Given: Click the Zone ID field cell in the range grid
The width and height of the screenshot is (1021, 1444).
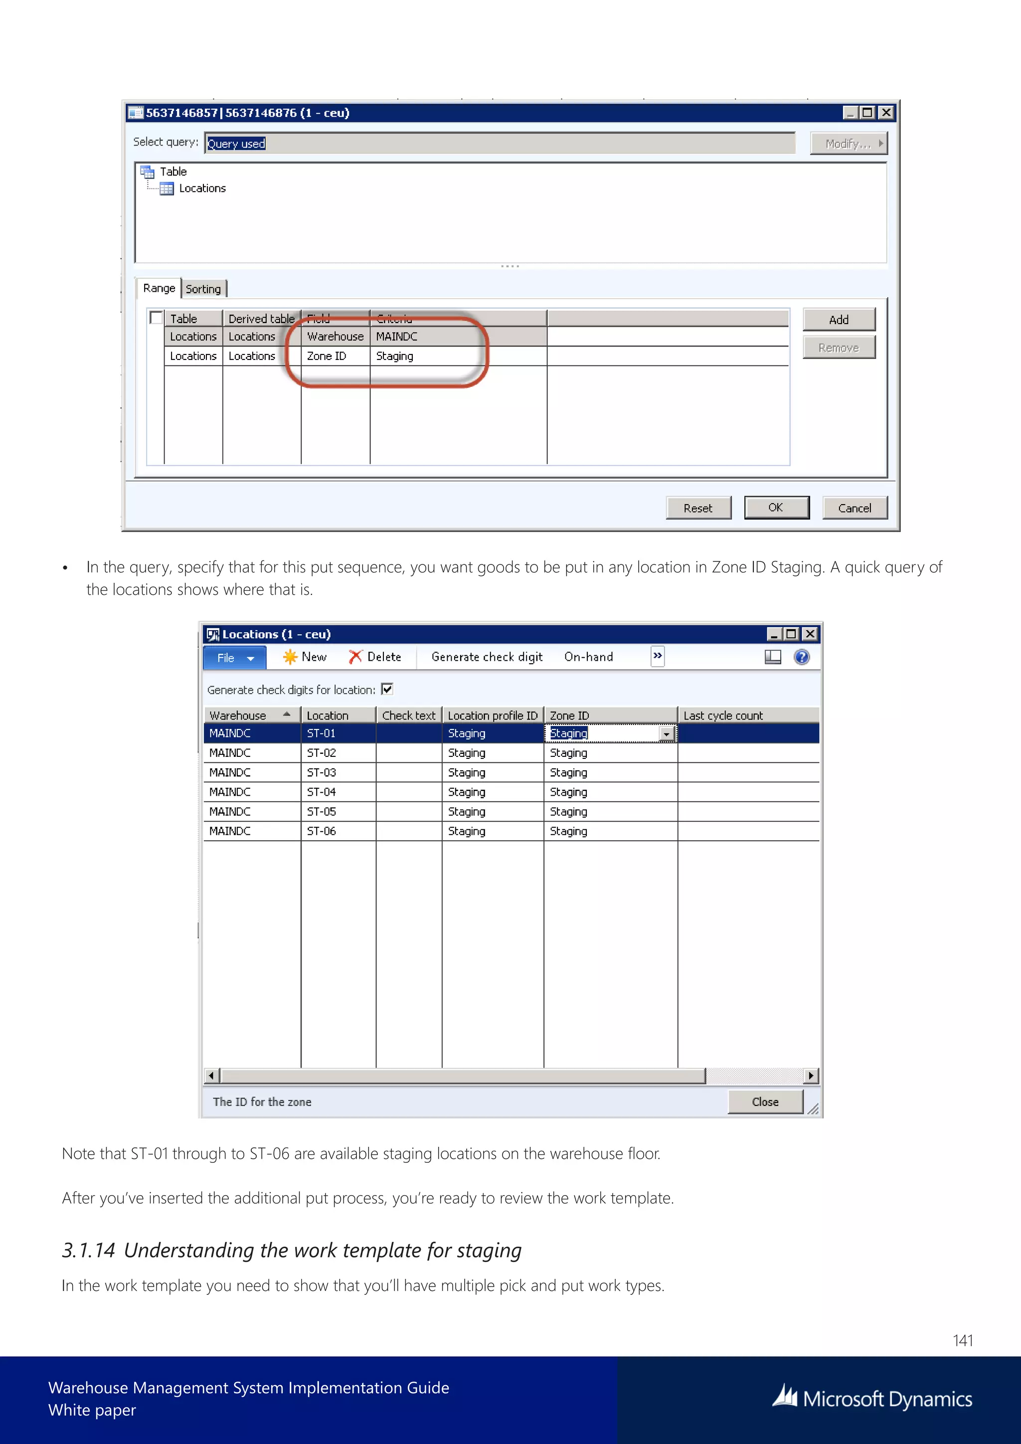Looking at the screenshot, I should [x=335, y=356].
